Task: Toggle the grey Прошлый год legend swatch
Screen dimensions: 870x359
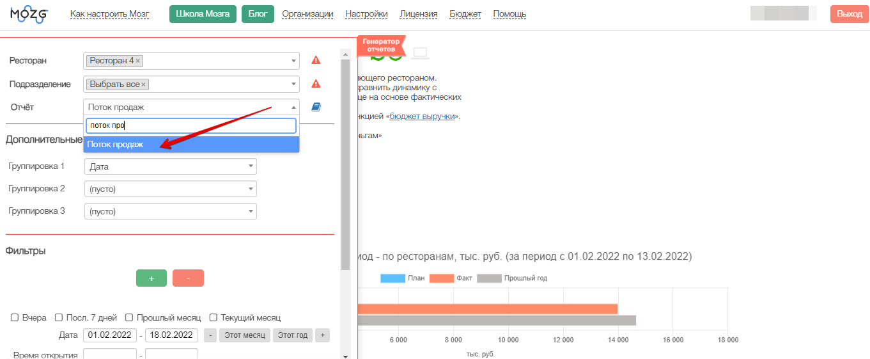Action: coord(490,278)
